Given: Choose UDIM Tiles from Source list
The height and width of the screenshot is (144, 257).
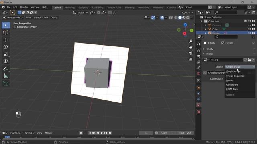Looking at the screenshot, I should pyautogui.click(x=232, y=89).
